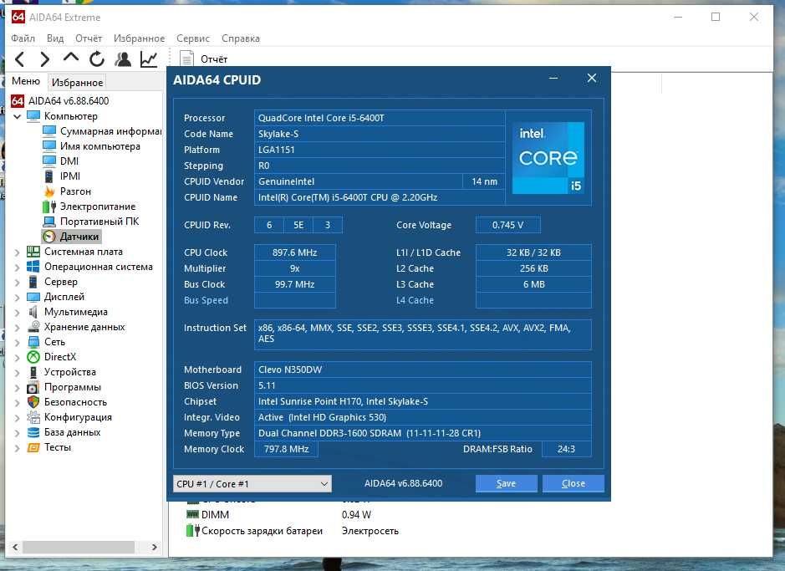Collapse the Компьютер tree node

17,116
